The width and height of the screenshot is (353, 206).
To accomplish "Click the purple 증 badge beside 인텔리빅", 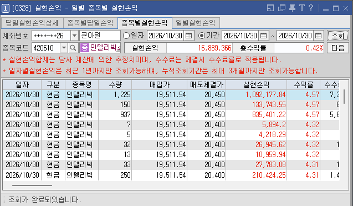I will (x=85, y=48).
